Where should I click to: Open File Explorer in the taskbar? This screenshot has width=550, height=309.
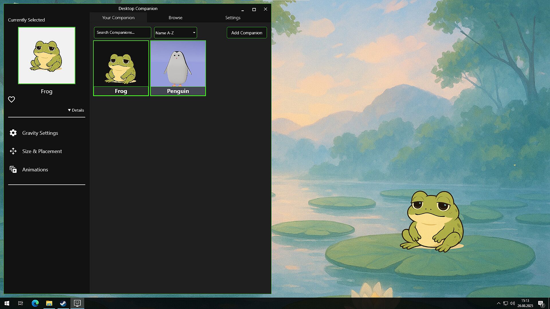[x=49, y=303]
